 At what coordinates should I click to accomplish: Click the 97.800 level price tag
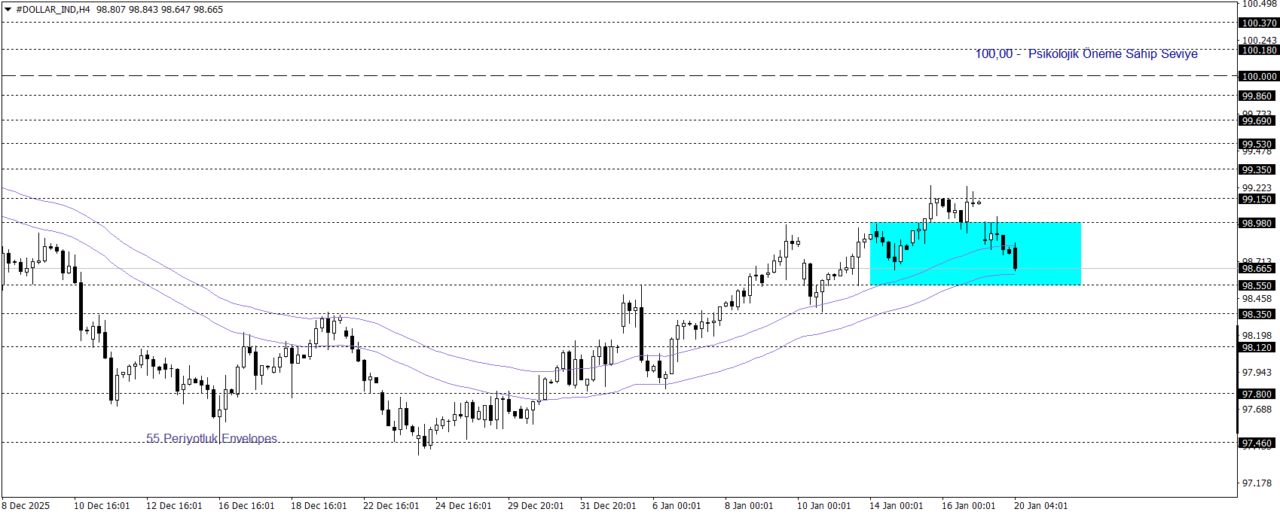click(1257, 394)
